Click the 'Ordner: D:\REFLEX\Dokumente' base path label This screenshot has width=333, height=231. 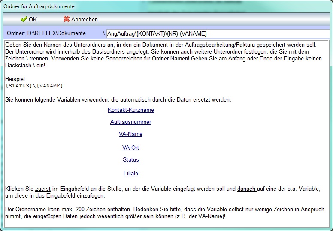point(46,33)
